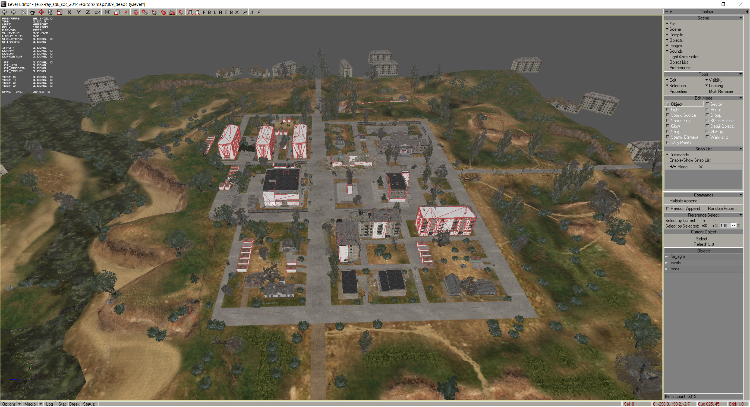The image size is (750, 407).
Task: Enable the Object edit mode
Action: [x=684, y=104]
